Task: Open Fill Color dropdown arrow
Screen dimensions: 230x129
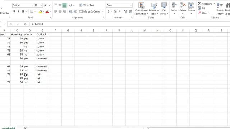Action: click(x=43, y=11)
